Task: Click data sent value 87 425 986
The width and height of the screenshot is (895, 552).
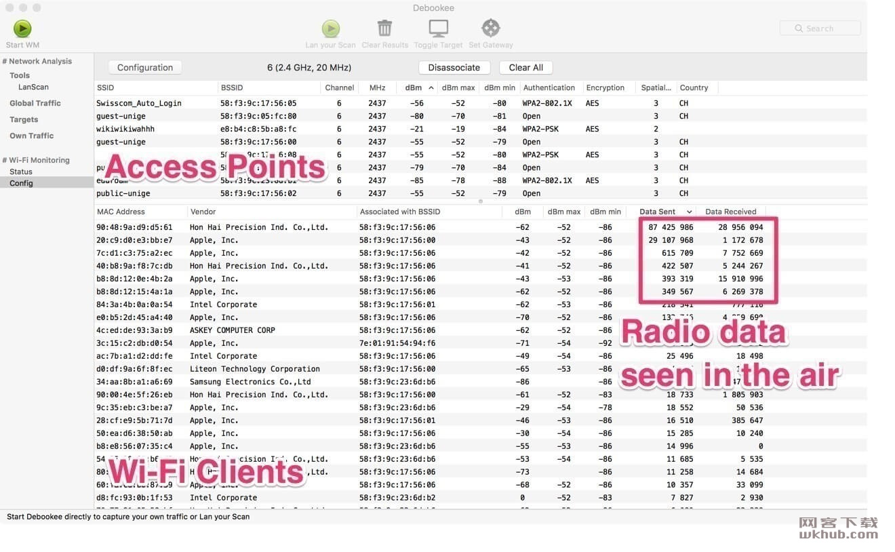Action: [671, 227]
